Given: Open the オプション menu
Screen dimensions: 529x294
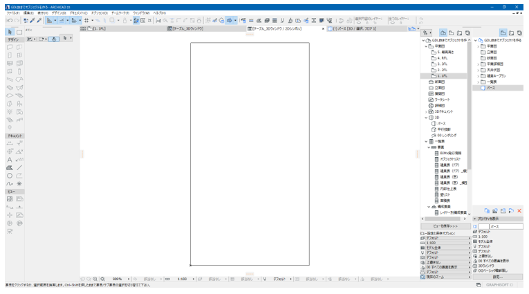Looking at the screenshot, I should click(99, 13).
